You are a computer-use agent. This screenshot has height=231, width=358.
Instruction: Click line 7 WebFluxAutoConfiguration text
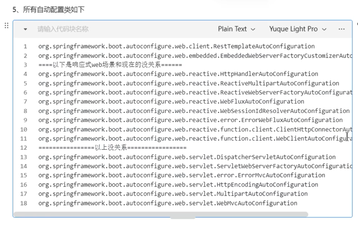click(262, 102)
